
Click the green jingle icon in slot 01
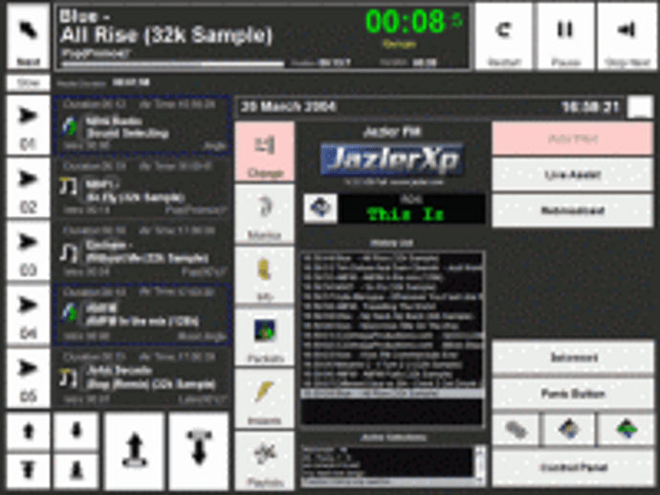tap(68, 126)
